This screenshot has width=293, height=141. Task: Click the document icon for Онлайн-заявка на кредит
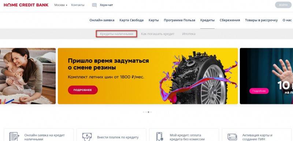[x=14, y=137]
